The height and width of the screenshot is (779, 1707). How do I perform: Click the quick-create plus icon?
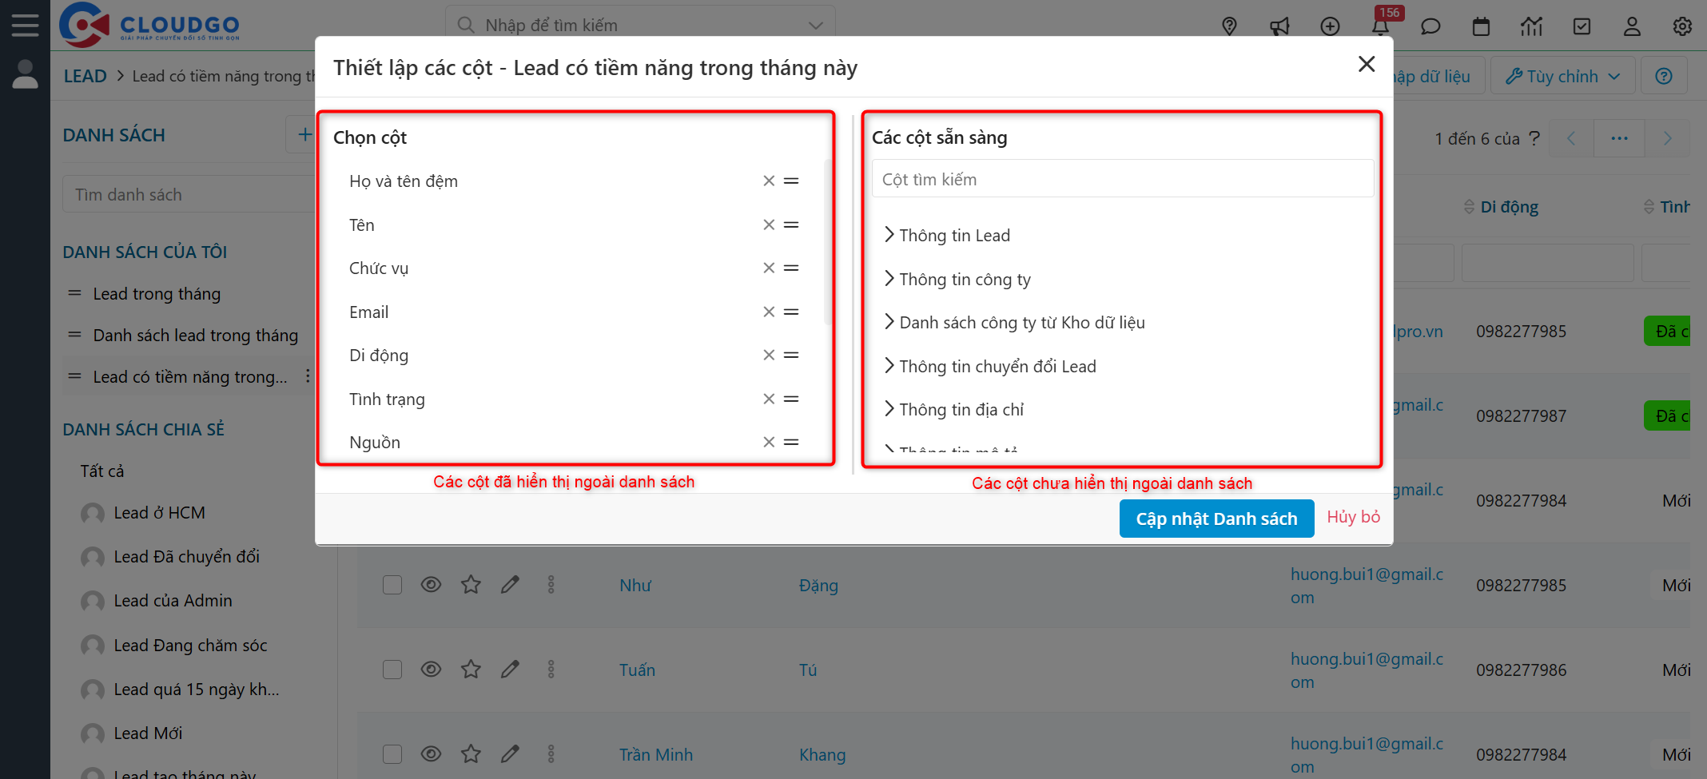(x=1330, y=26)
